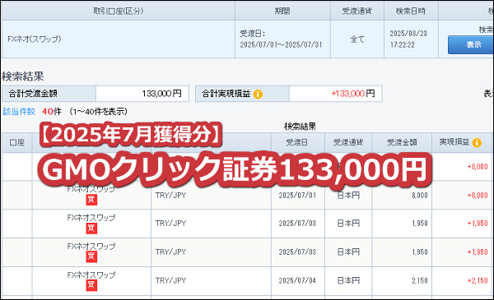Select TRY/JPY in the 2025/07/04 row

click(170, 280)
